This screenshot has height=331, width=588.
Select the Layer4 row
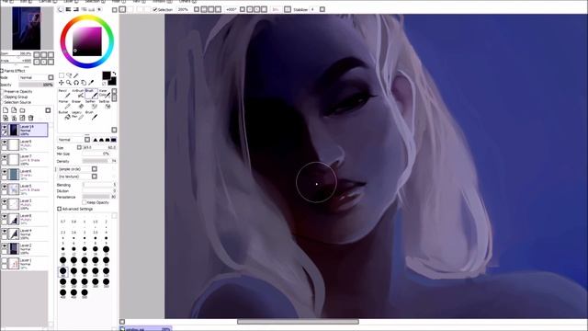click(25, 234)
